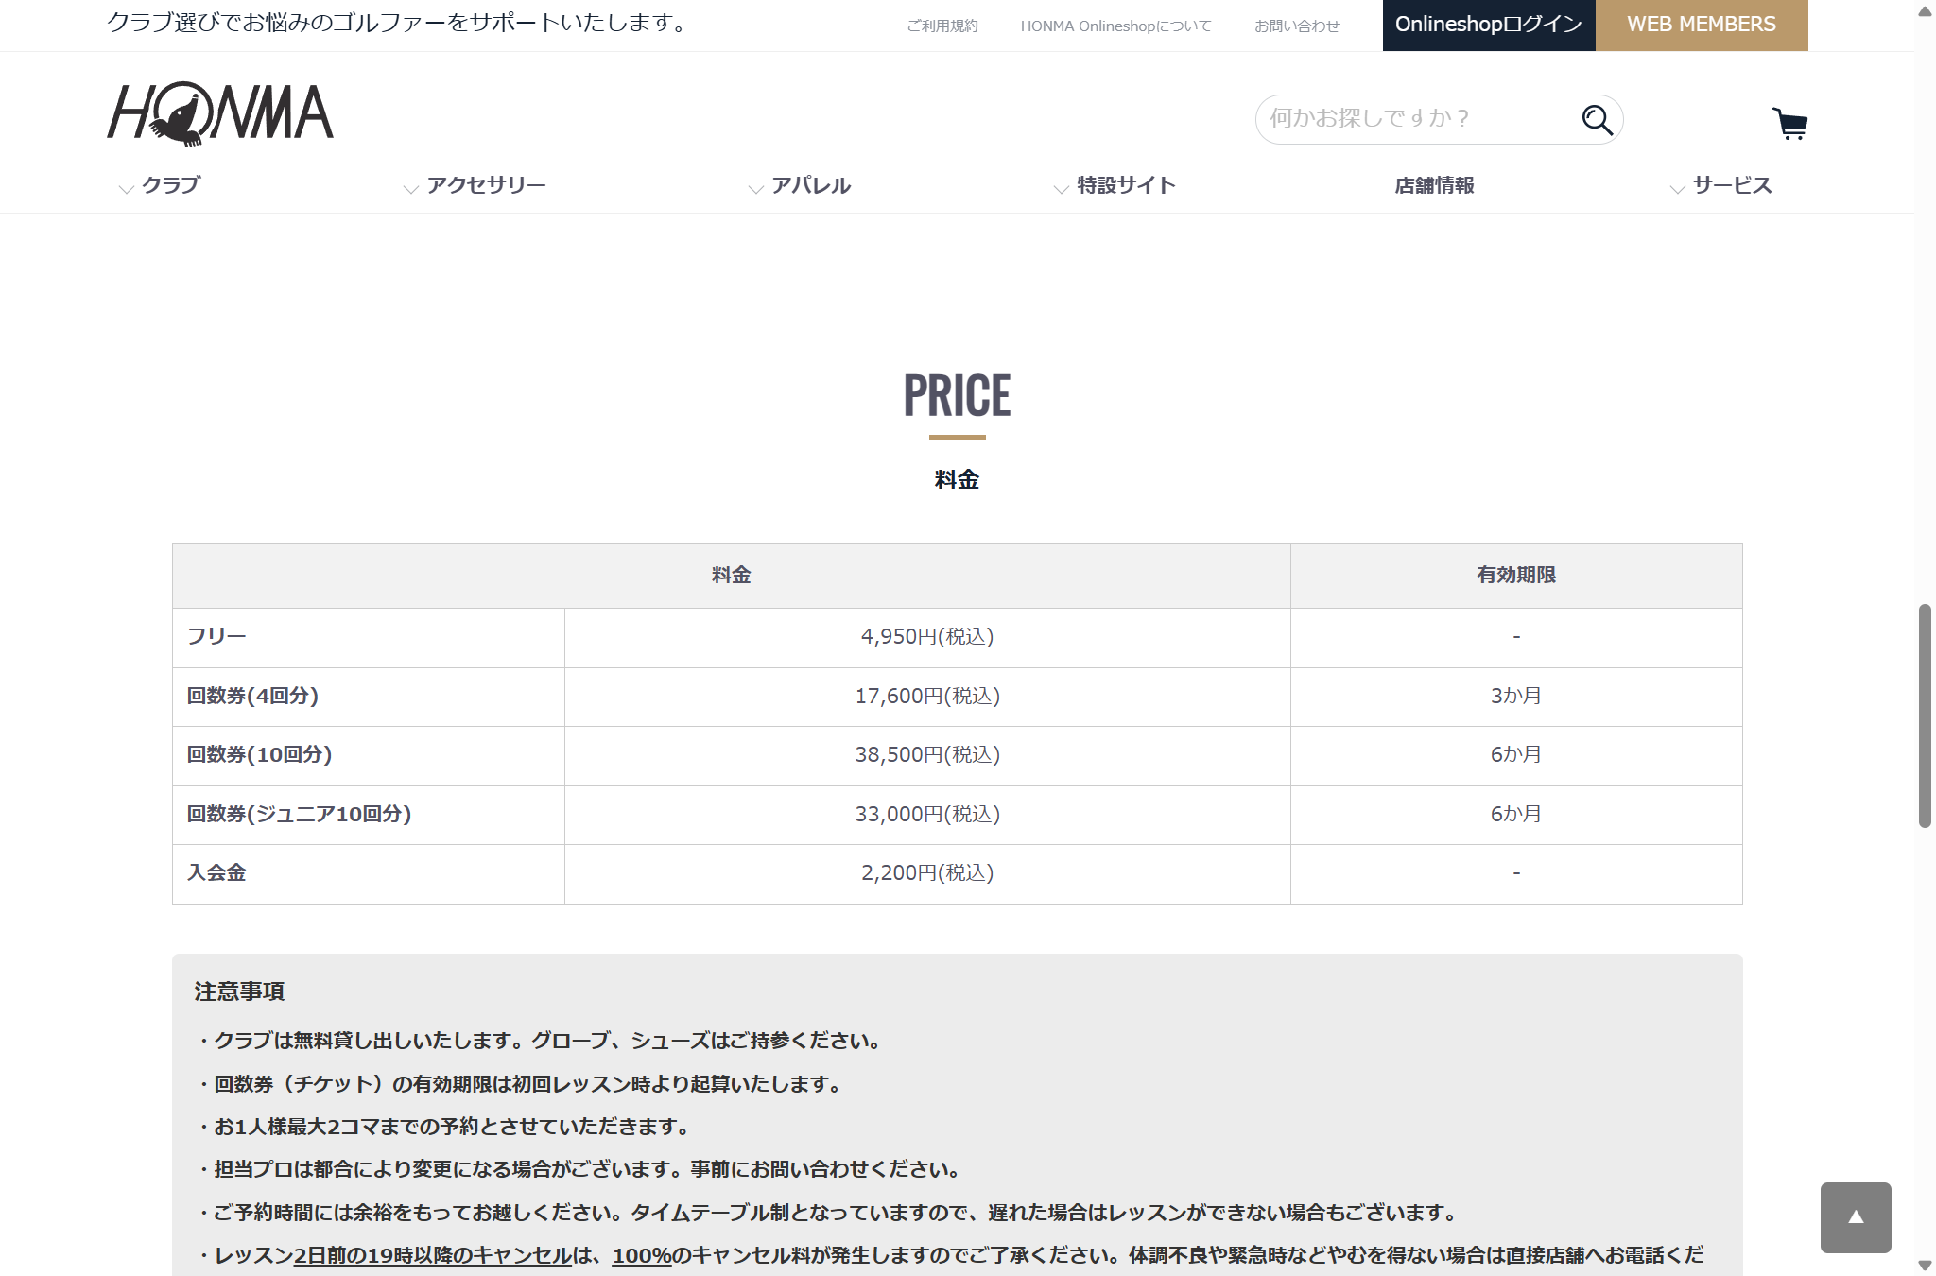Expand the サービス menu
1936x1276 pixels.
[1721, 185]
